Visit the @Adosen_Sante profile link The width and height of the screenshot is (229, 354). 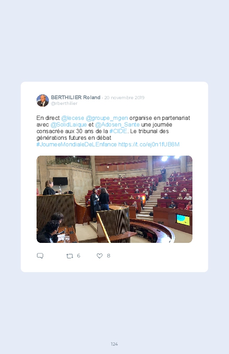pyautogui.click(x=117, y=125)
